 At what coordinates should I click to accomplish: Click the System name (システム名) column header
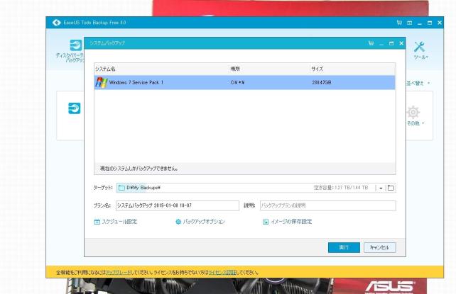coord(105,69)
